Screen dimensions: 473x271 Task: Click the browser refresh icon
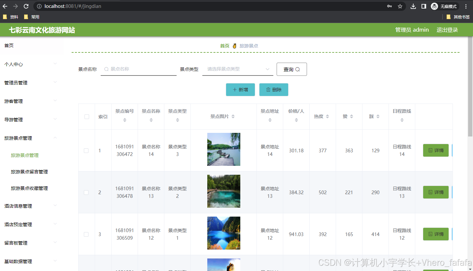(x=26, y=6)
